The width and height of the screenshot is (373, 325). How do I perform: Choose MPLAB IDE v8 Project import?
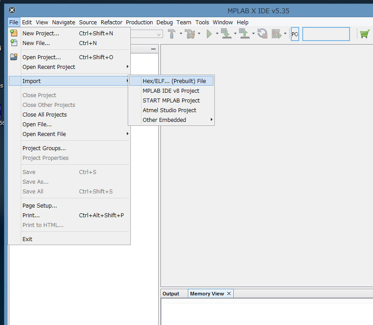point(171,91)
